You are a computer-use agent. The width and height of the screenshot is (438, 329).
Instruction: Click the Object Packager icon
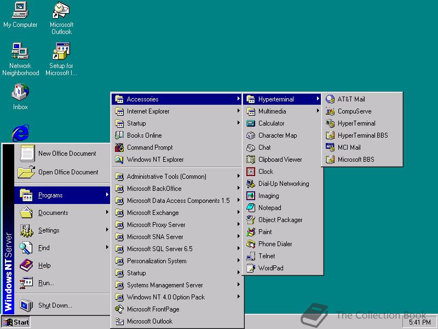pos(251,220)
